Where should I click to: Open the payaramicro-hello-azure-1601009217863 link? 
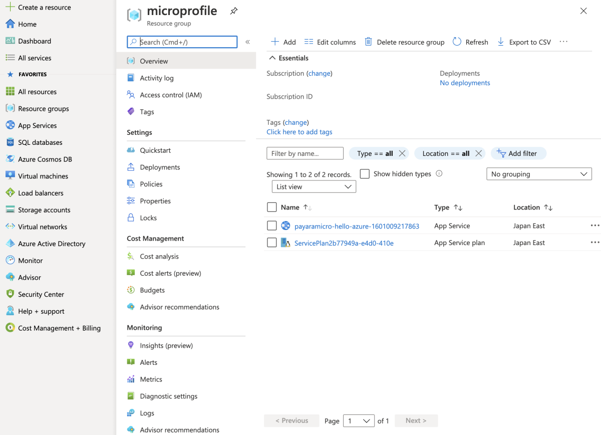tap(357, 226)
